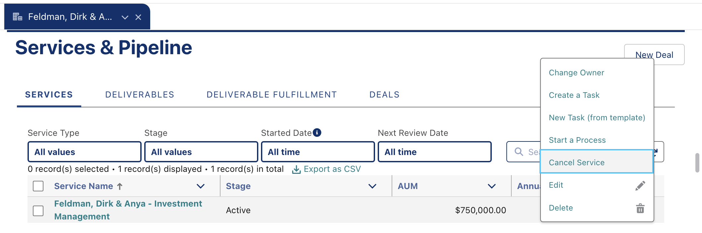This screenshot has width=702, height=233.
Task: Open the Service Type All values dropdown
Action: [x=85, y=152]
